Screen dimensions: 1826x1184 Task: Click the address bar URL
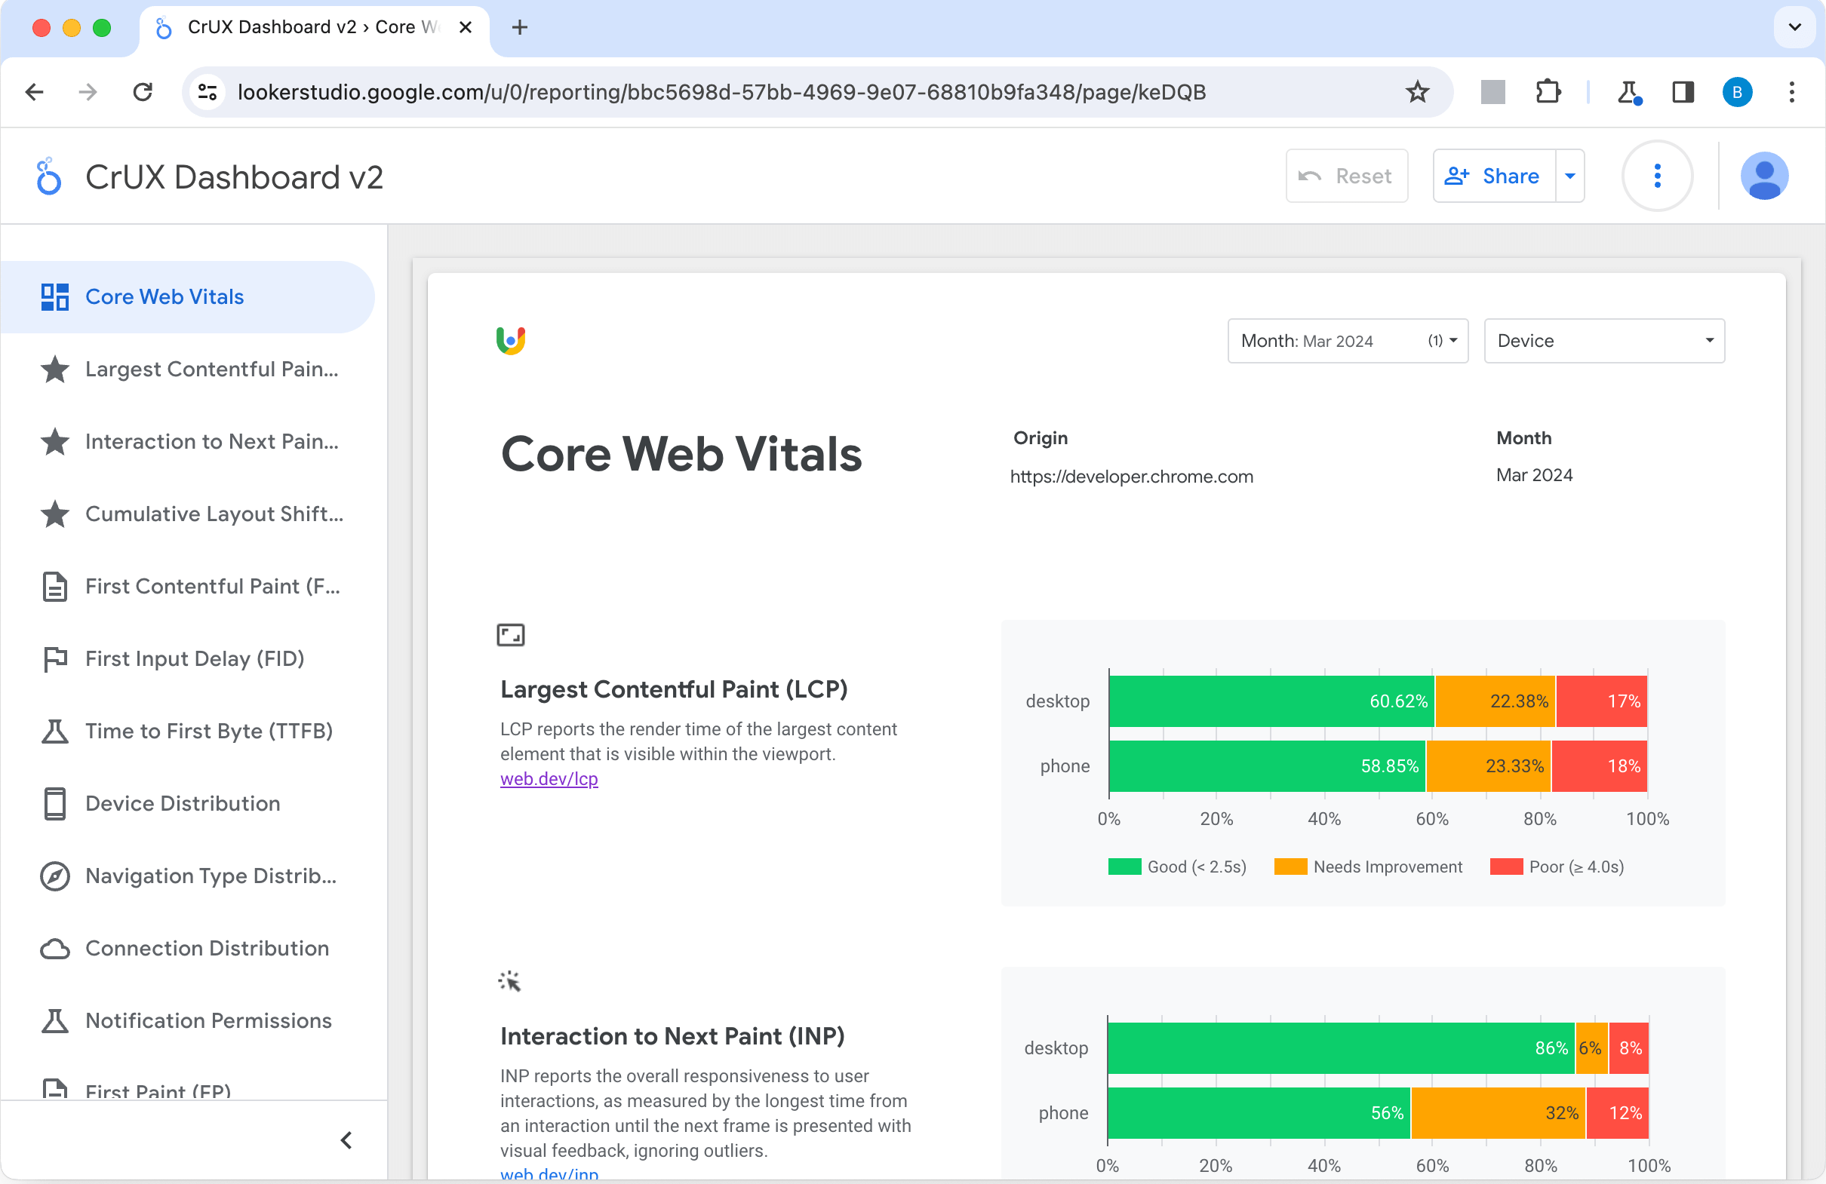coord(721,92)
